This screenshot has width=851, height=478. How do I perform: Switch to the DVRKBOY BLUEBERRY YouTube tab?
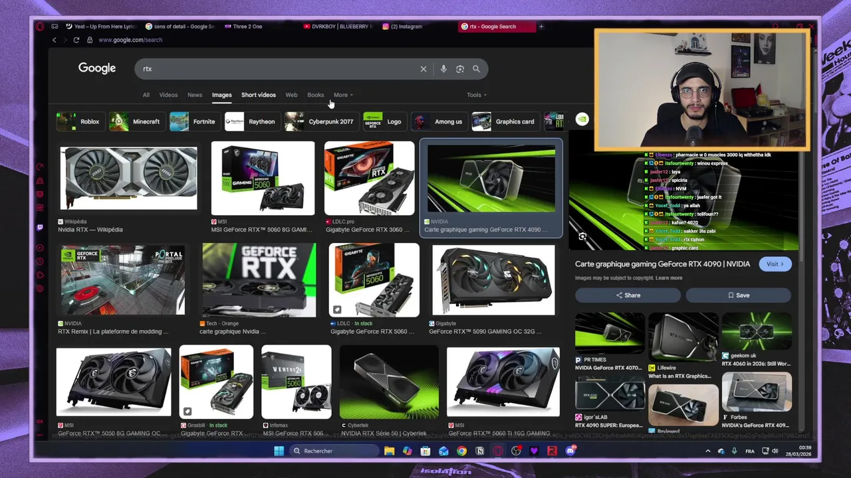tap(338, 27)
